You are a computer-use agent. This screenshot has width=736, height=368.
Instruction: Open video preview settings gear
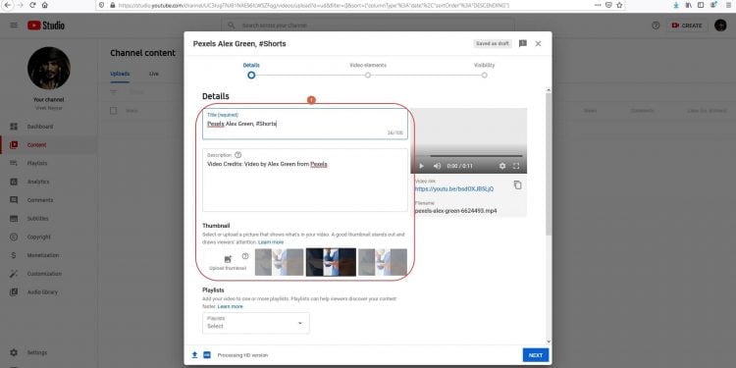tap(502, 166)
